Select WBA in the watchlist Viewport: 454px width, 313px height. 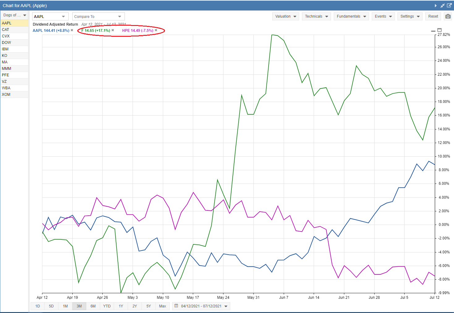pos(14,88)
